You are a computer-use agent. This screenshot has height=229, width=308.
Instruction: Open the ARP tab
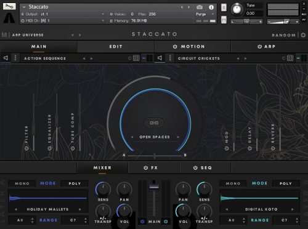(269, 47)
